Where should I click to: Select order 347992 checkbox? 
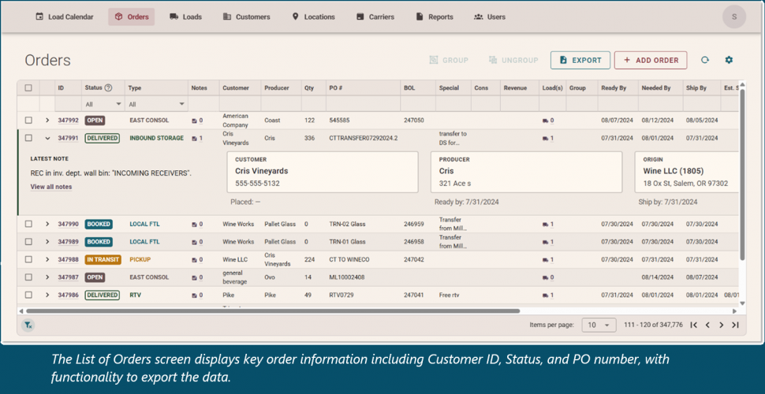click(28, 120)
